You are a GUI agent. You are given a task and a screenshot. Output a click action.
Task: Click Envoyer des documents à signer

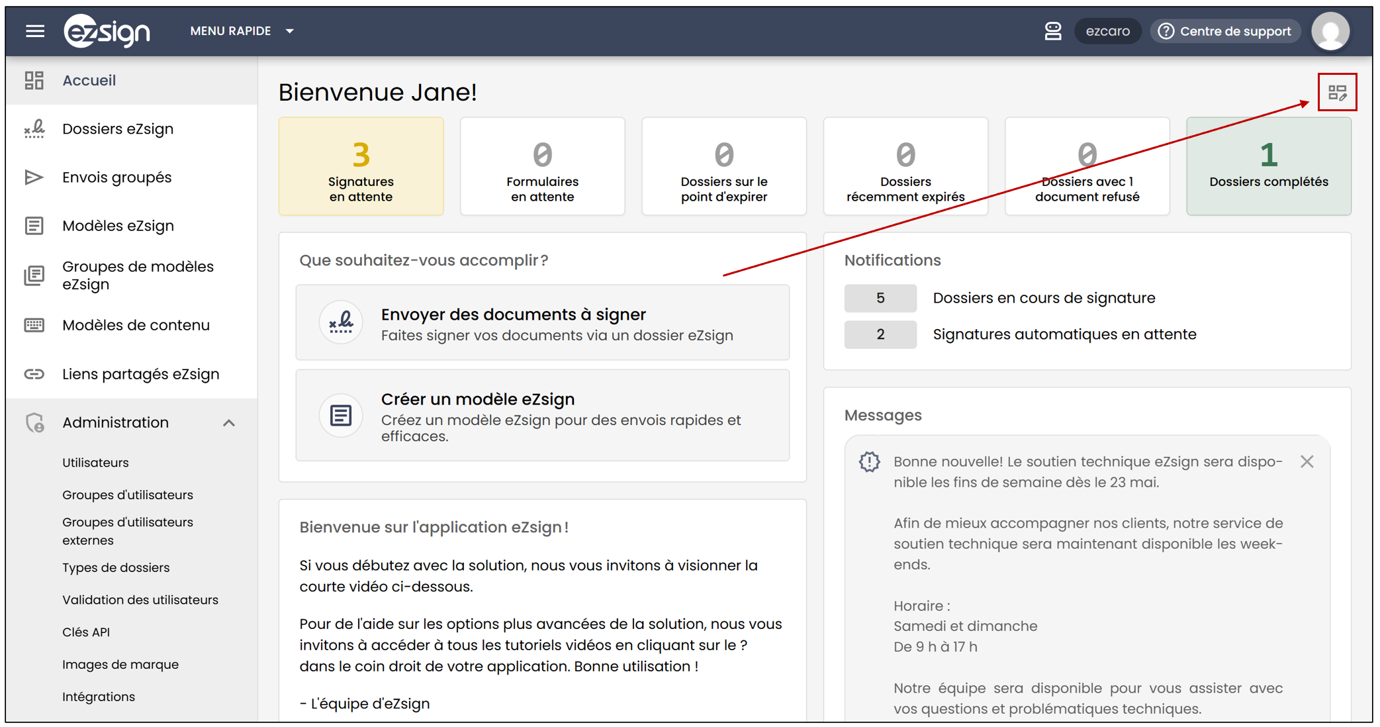[x=542, y=323]
